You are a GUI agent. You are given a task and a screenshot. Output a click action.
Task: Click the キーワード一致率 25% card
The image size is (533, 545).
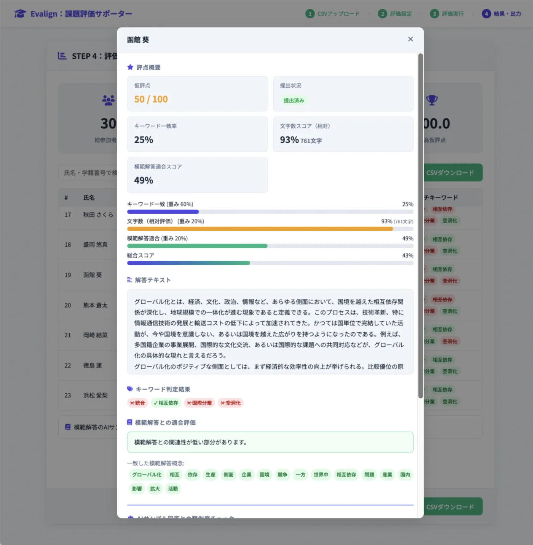(x=197, y=134)
